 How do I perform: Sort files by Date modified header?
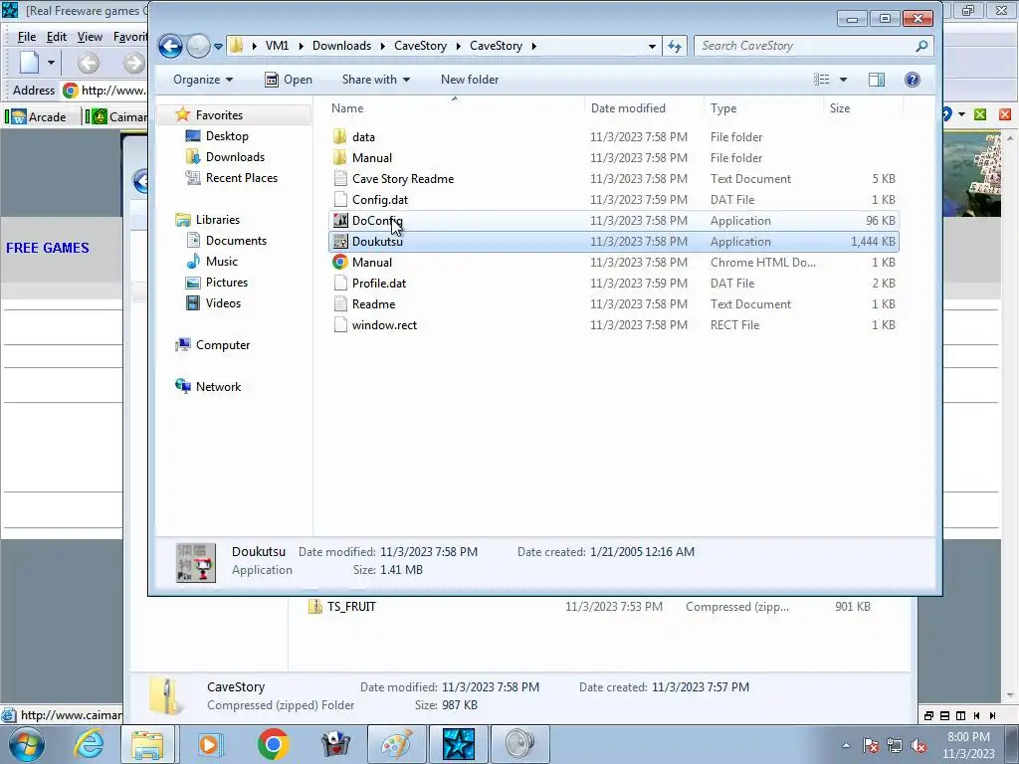click(628, 108)
